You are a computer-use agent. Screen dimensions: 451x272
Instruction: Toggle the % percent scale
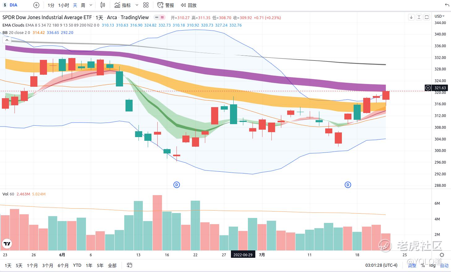coord(423,266)
